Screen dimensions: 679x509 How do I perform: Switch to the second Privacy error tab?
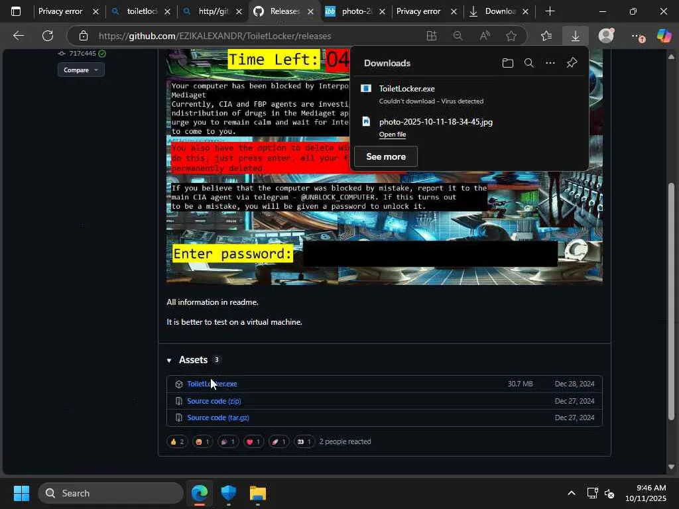coord(418,11)
